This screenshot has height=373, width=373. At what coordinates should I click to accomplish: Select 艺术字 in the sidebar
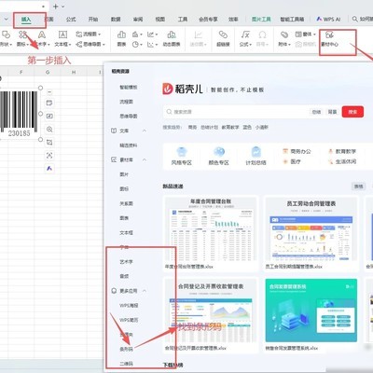click(126, 262)
